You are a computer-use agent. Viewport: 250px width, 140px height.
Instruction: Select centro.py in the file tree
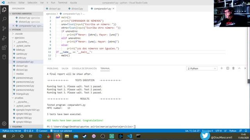click(x=26, y=58)
